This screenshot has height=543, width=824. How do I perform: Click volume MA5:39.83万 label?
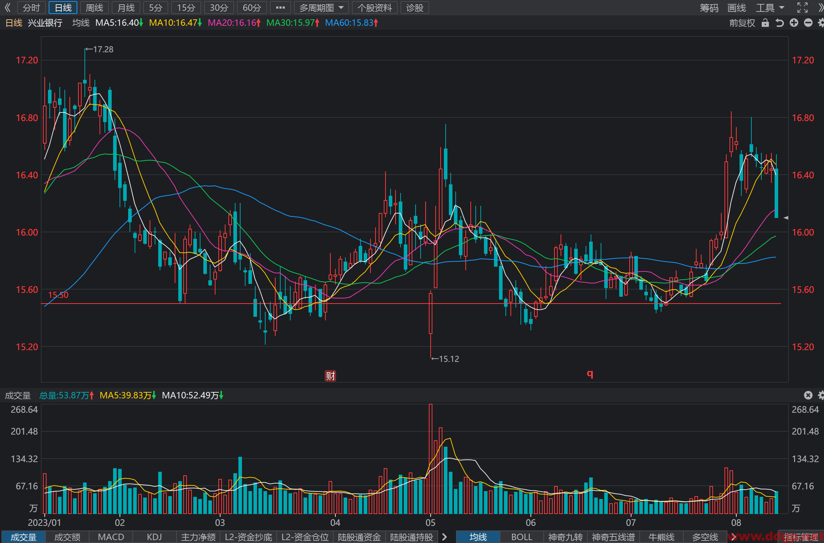coord(128,395)
